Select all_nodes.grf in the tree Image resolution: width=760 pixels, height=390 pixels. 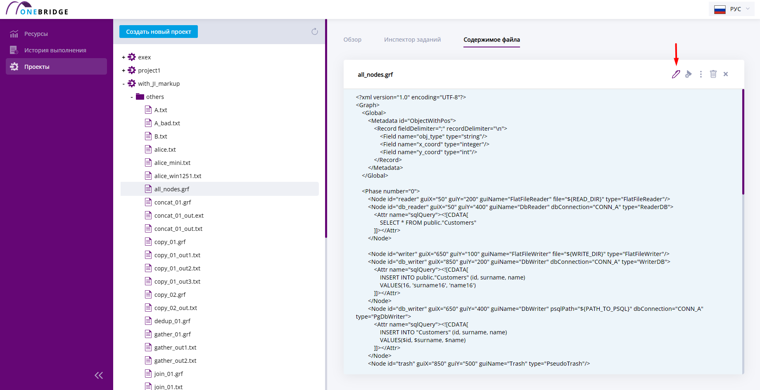click(x=220, y=189)
